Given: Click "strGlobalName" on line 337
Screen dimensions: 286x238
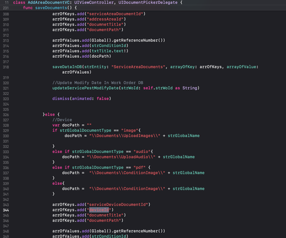Looking at the screenshot, I should click(188, 173).
